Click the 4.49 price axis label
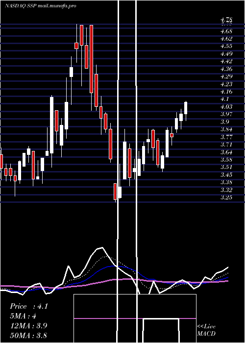The image size is (245, 343). pyautogui.click(x=226, y=54)
